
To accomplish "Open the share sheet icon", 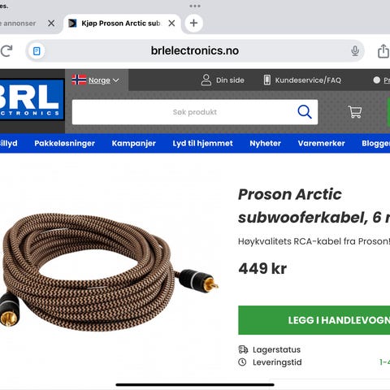I will point(383,51).
